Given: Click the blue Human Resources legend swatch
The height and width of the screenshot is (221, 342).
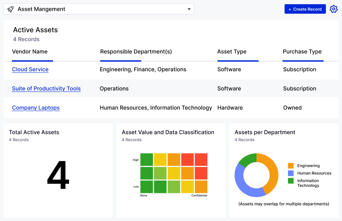Looking at the screenshot, I should coord(291,173).
